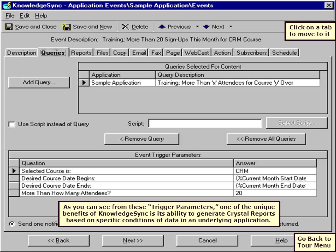336x252 pixels.
Task: Click 'More Than How Many Attendees?' cell
Action: pos(126,193)
